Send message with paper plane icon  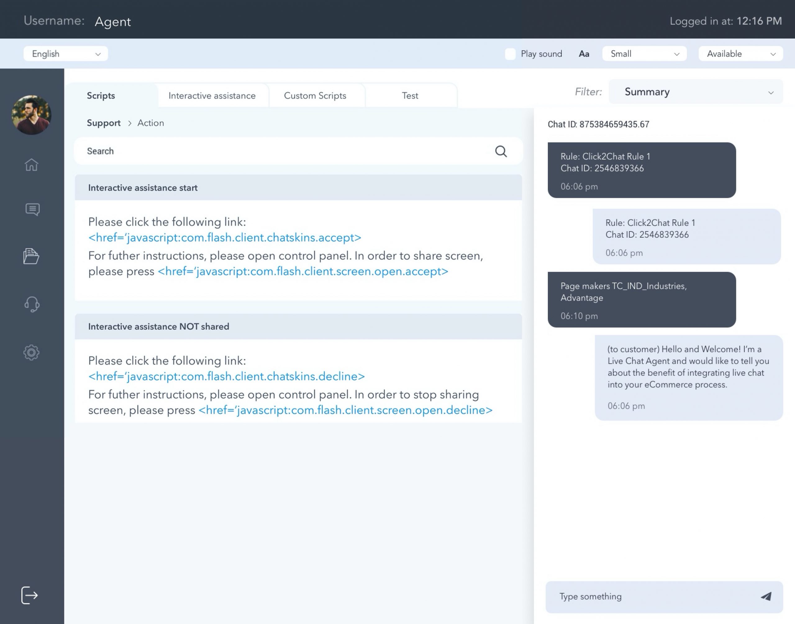[x=766, y=596]
